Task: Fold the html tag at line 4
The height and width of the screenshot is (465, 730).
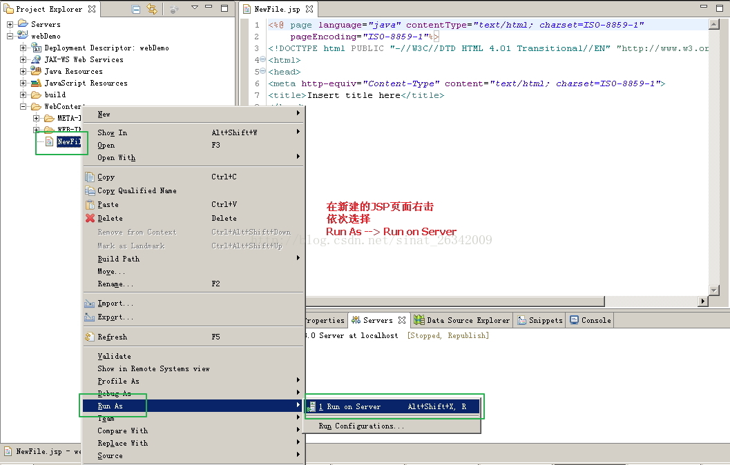Action: pos(262,59)
